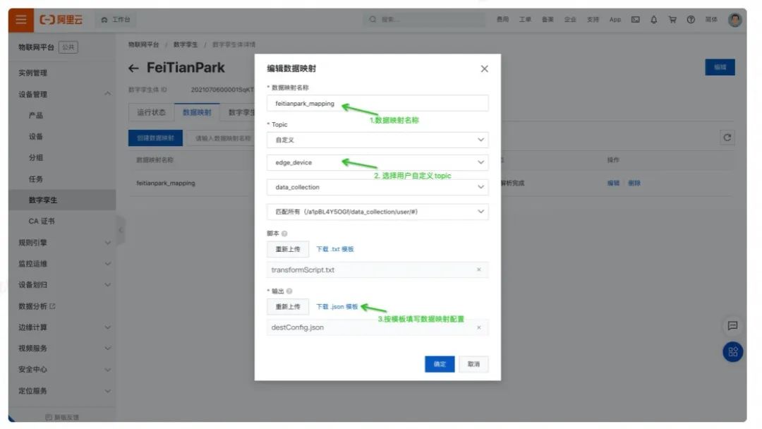This screenshot has height=429, width=762.
Task: Open the 企业 top menu
Action: (x=570, y=20)
